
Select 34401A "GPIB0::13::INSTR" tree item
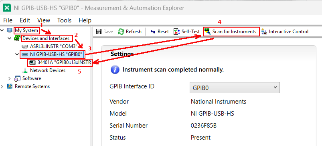[x=64, y=62]
